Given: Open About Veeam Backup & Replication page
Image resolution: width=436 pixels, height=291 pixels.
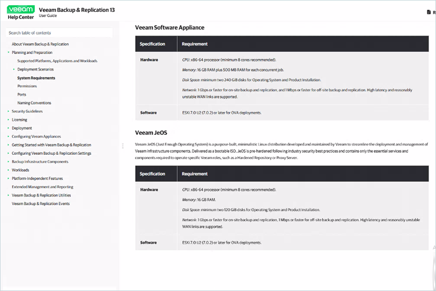Looking at the screenshot, I should coord(40,44).
